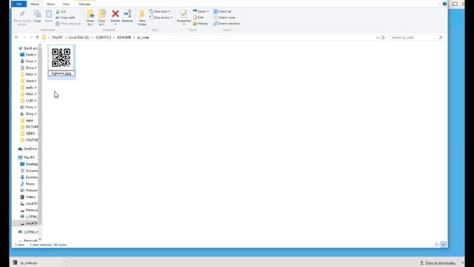
Task: Open the VIDEO folder in Quick access
Action: 27,133
